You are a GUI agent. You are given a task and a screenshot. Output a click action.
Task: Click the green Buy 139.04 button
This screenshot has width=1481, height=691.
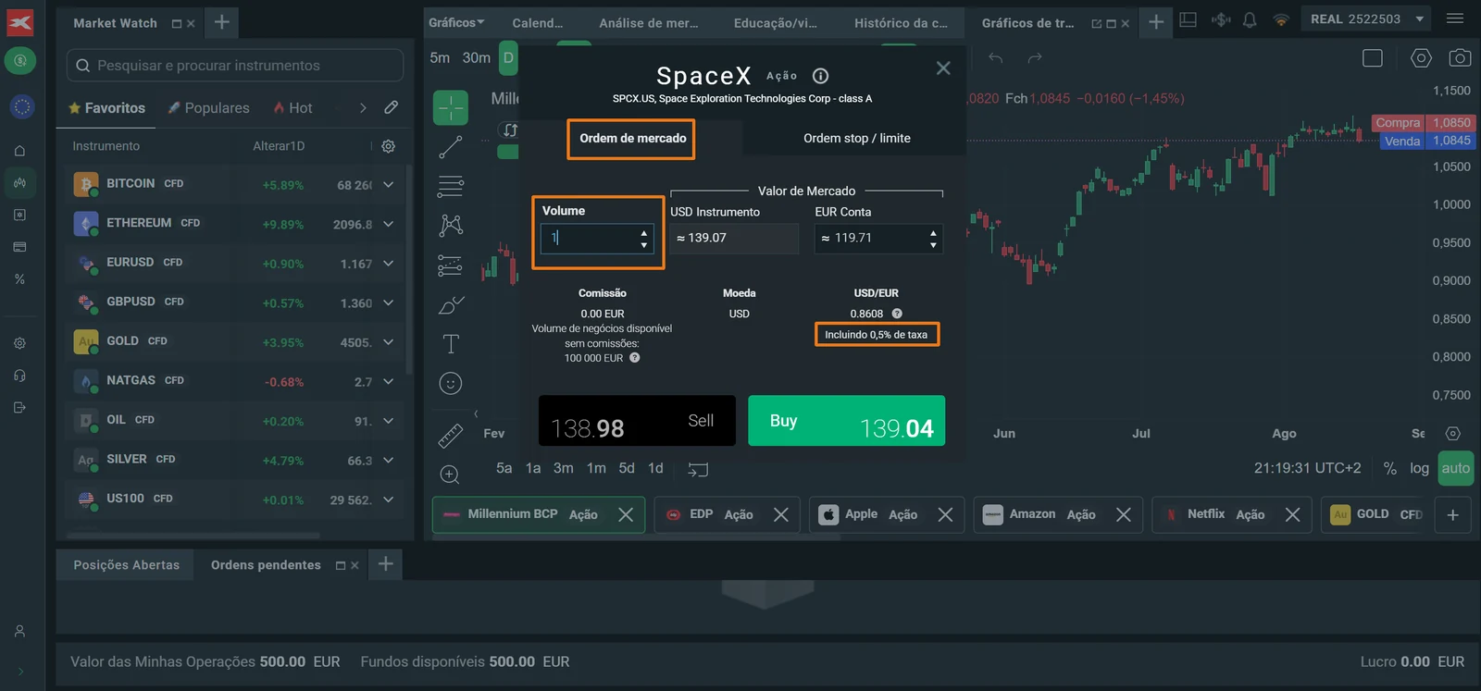pos(846,421)
